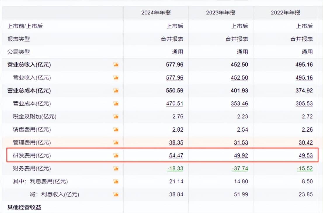The height and width of the screenshot is (213, 323).
Task: Click the chart icon for 税金及附加
Action: tap(116, 116)
